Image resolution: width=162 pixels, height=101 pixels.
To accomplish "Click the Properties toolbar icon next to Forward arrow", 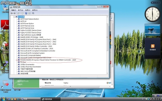I will coord(18,13).
